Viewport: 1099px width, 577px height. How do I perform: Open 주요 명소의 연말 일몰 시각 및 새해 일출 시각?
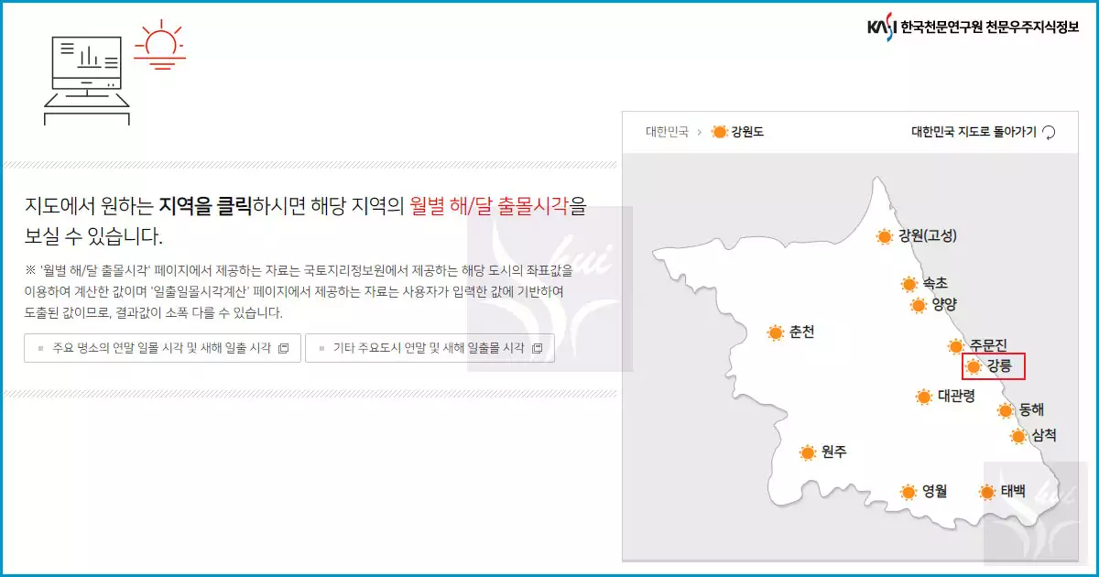pyautogui.click(x=160, y=347)
